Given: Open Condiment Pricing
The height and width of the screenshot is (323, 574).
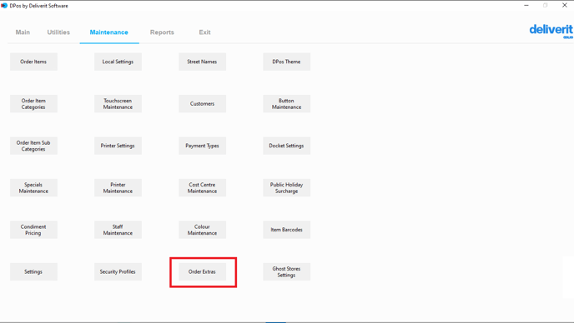Looking at the screenshot, I should click(x=33, y=230).
